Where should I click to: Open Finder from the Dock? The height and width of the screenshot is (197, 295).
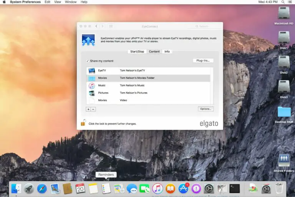16,189
